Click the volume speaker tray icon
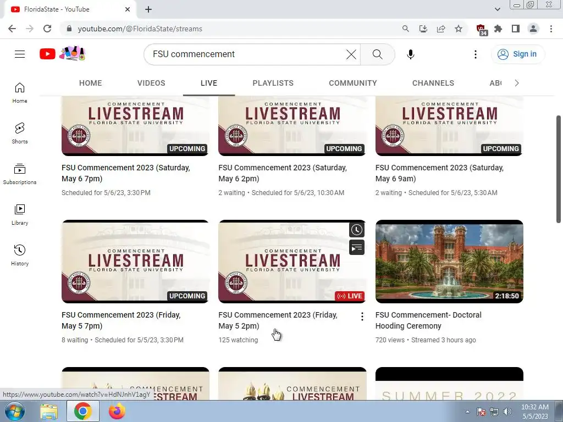The width and height of the screenshot is (563, 422). tap(507, 412)
